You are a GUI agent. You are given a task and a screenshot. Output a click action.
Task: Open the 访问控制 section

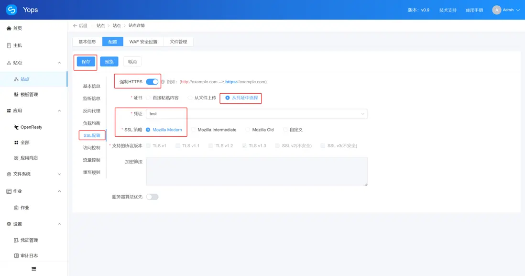coord(91,148)
